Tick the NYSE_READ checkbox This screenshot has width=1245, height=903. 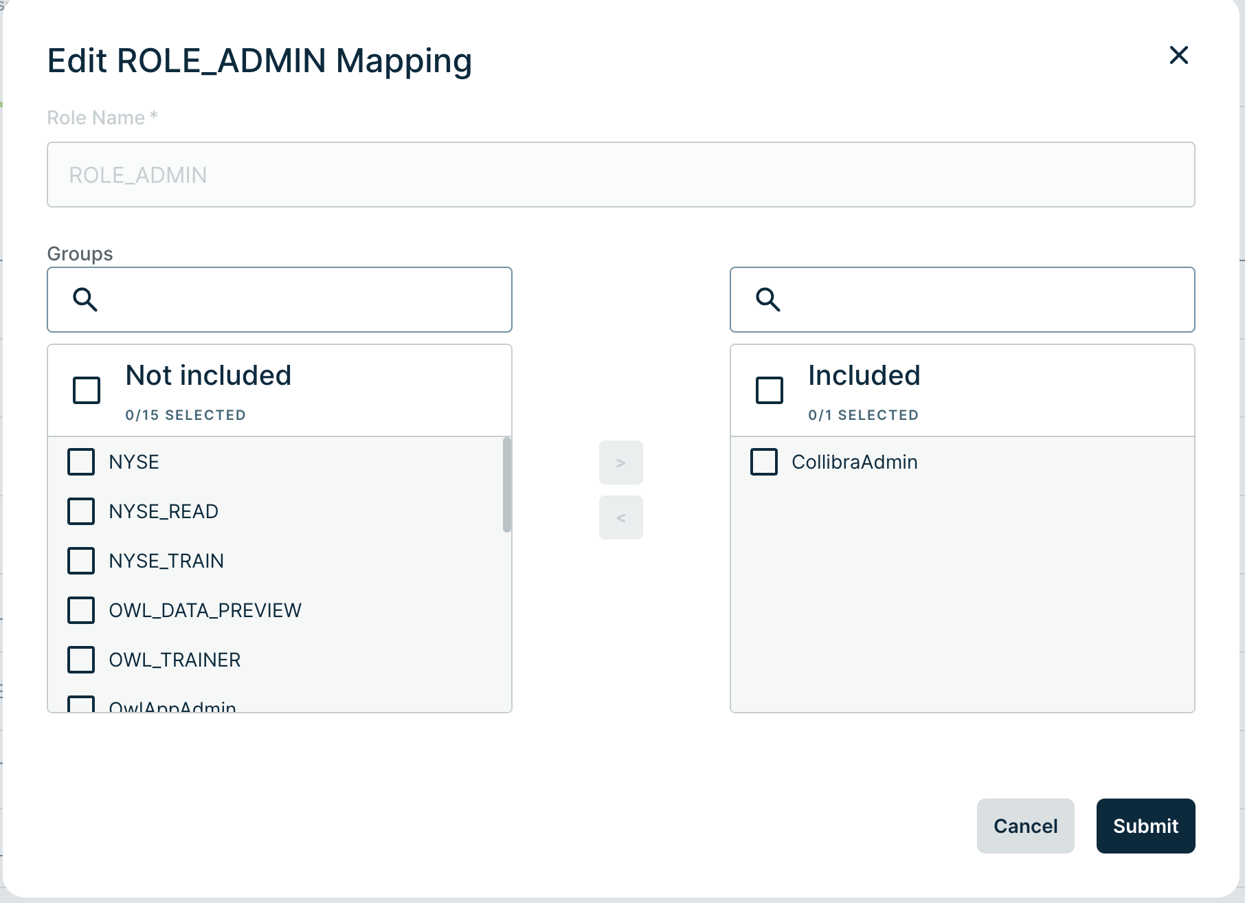click(81, 511)
